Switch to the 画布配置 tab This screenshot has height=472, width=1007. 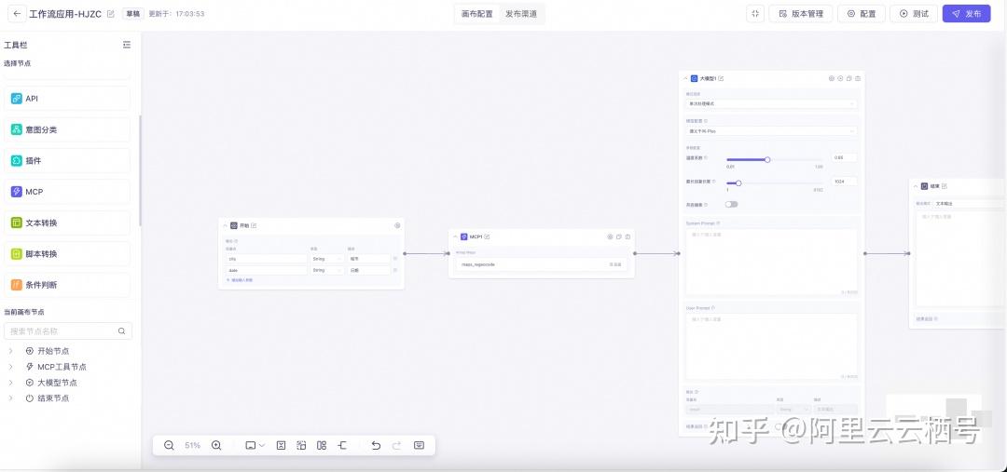point(477,13)
